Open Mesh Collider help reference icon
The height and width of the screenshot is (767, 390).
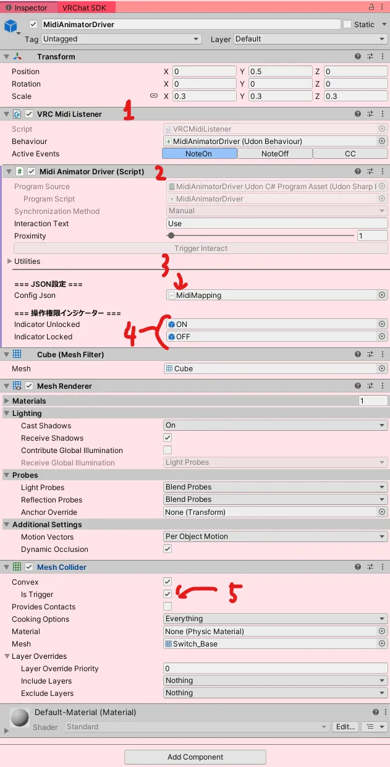coord(358,567)
